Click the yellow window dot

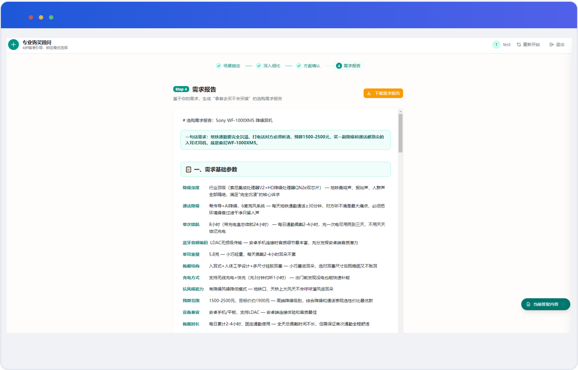click(x=41, y=17)
